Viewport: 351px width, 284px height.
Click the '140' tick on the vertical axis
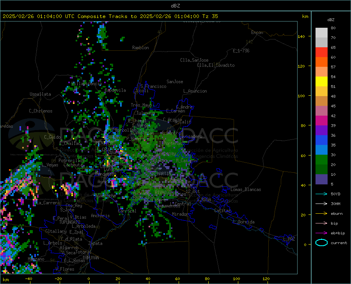pyautogui.click(x=301, y=36)
